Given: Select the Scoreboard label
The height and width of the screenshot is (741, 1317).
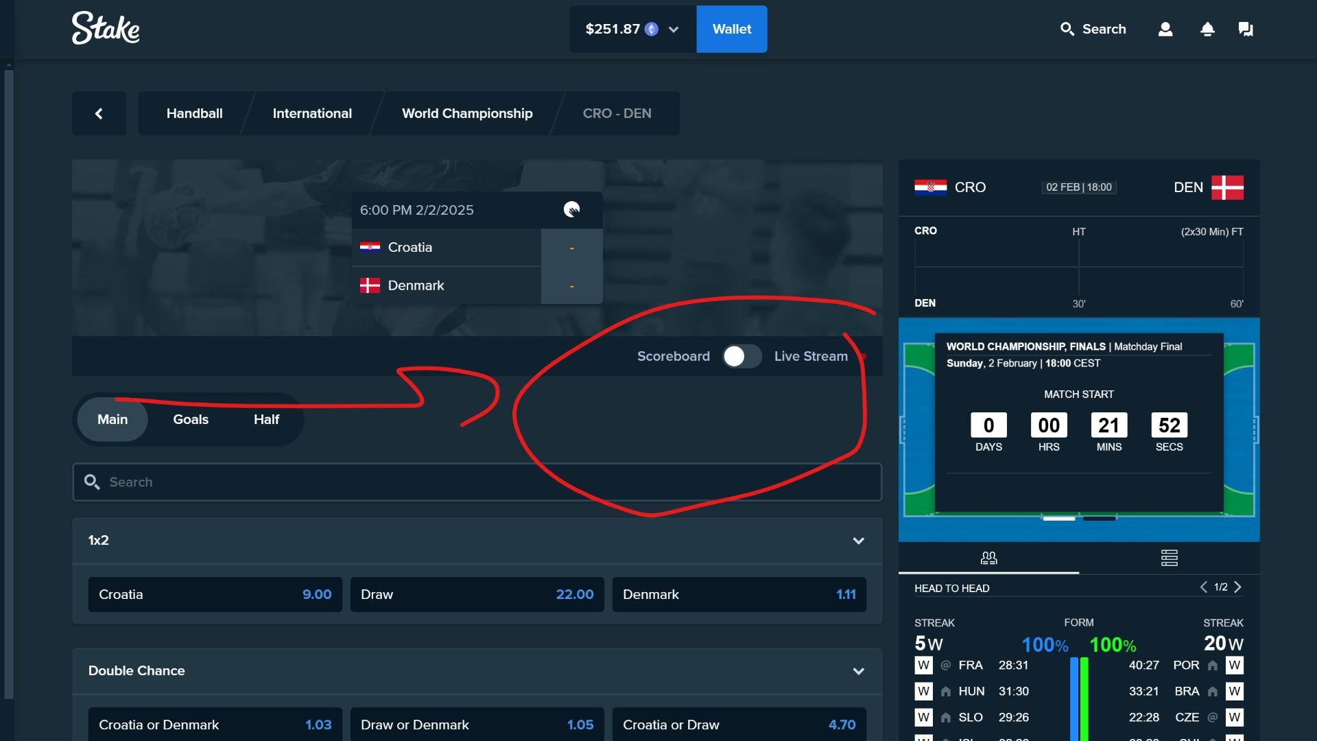Looking at the screenshot, I should pos(673,356).
